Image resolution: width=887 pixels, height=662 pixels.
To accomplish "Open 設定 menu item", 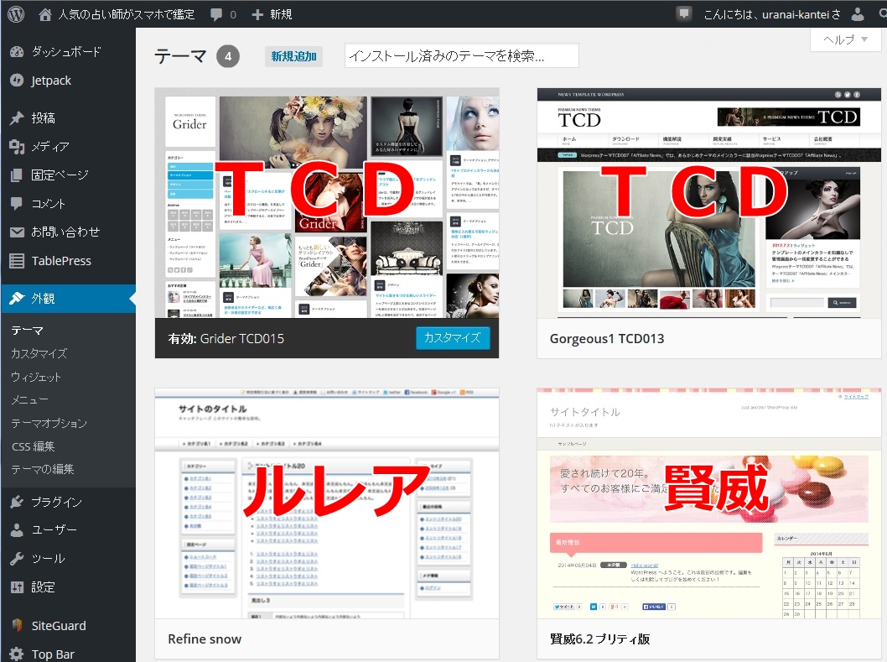I will pos(68,587).
